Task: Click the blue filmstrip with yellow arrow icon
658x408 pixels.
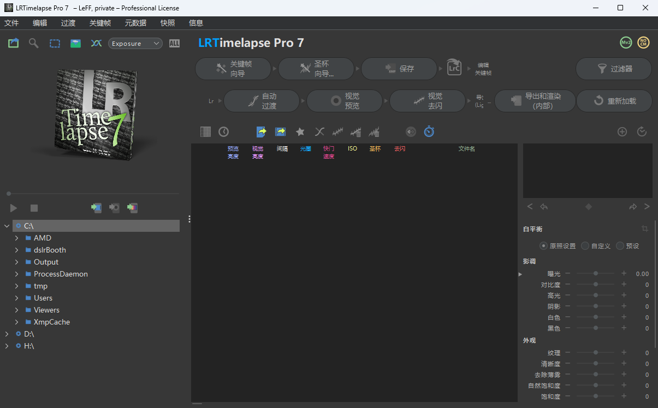Action: pyautogui.click(x=281, y=131)
